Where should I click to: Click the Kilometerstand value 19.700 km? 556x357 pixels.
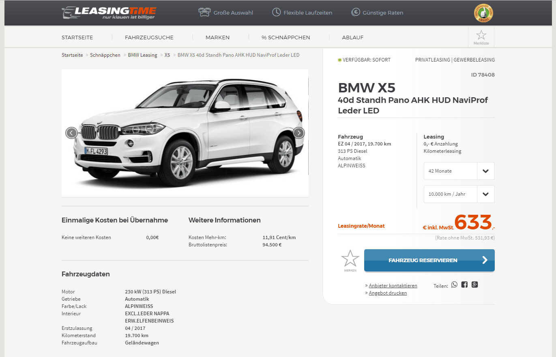click(137, 336)
